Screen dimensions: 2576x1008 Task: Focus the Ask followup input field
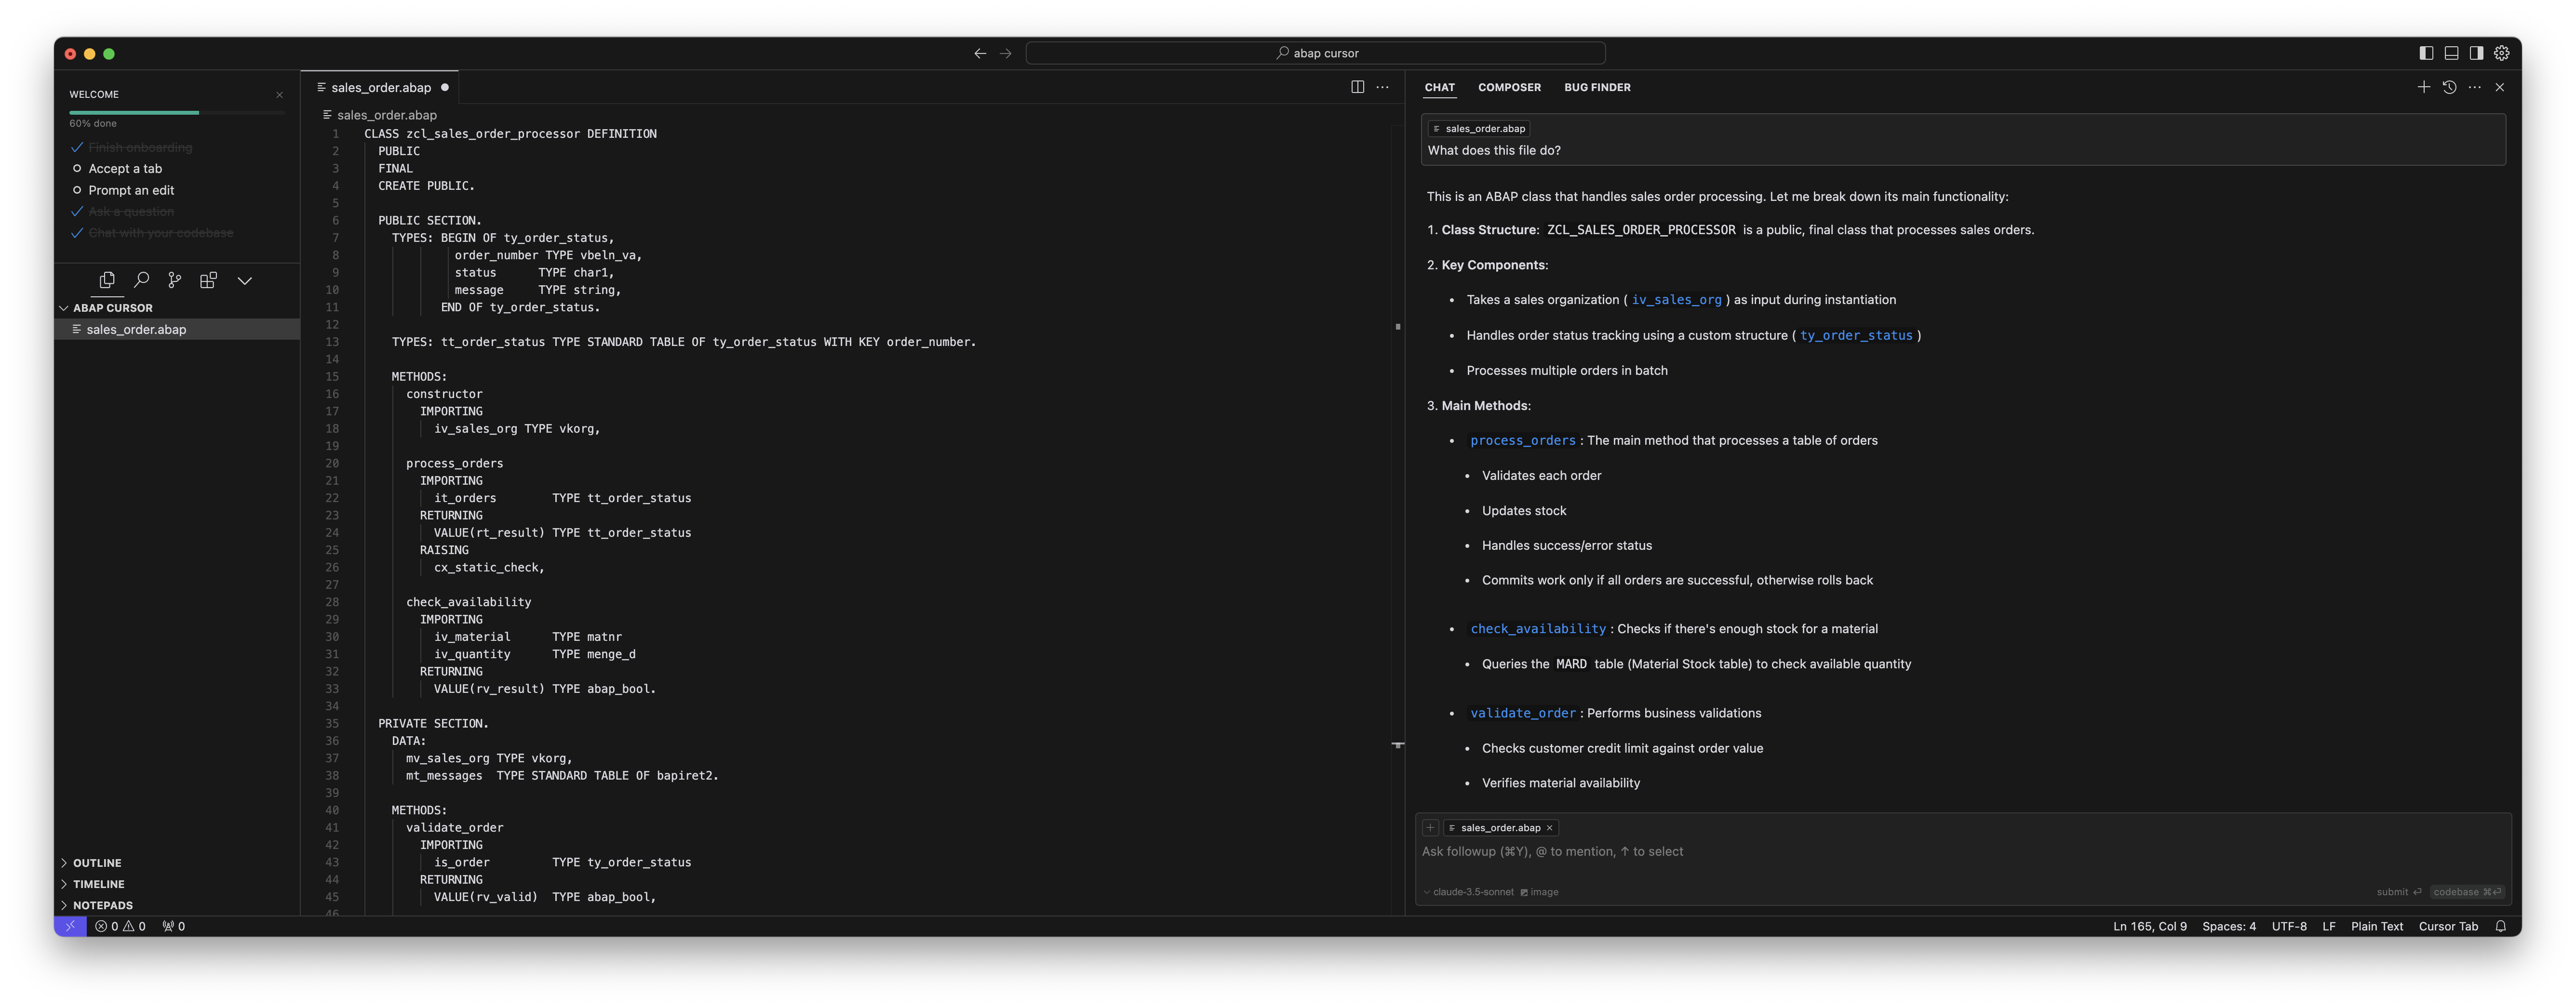(1962, 852)
